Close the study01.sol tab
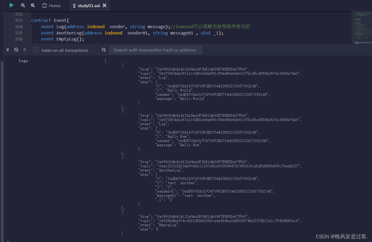 click(105, 5)
